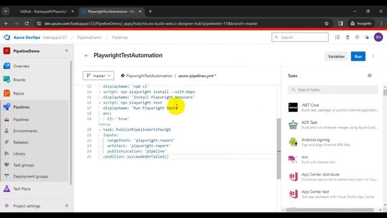
Task: Go back using the arrow beside PlaywrightTestAutomation
Action: pos(86,56)
